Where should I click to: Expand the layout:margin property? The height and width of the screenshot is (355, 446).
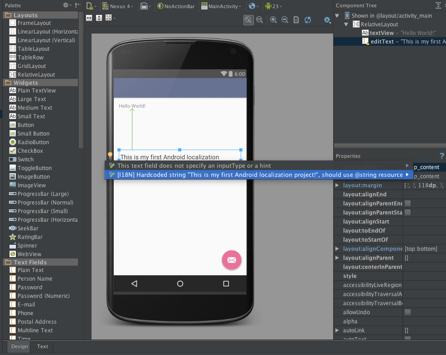pos(337,185)
